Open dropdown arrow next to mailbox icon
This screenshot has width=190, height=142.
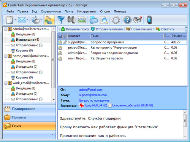41,20
